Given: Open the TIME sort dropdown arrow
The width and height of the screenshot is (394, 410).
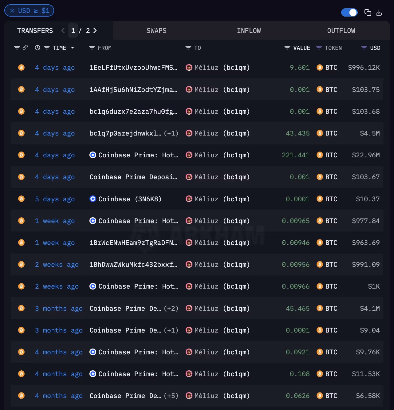Looking at the screenshot, I should coord(73,48).
